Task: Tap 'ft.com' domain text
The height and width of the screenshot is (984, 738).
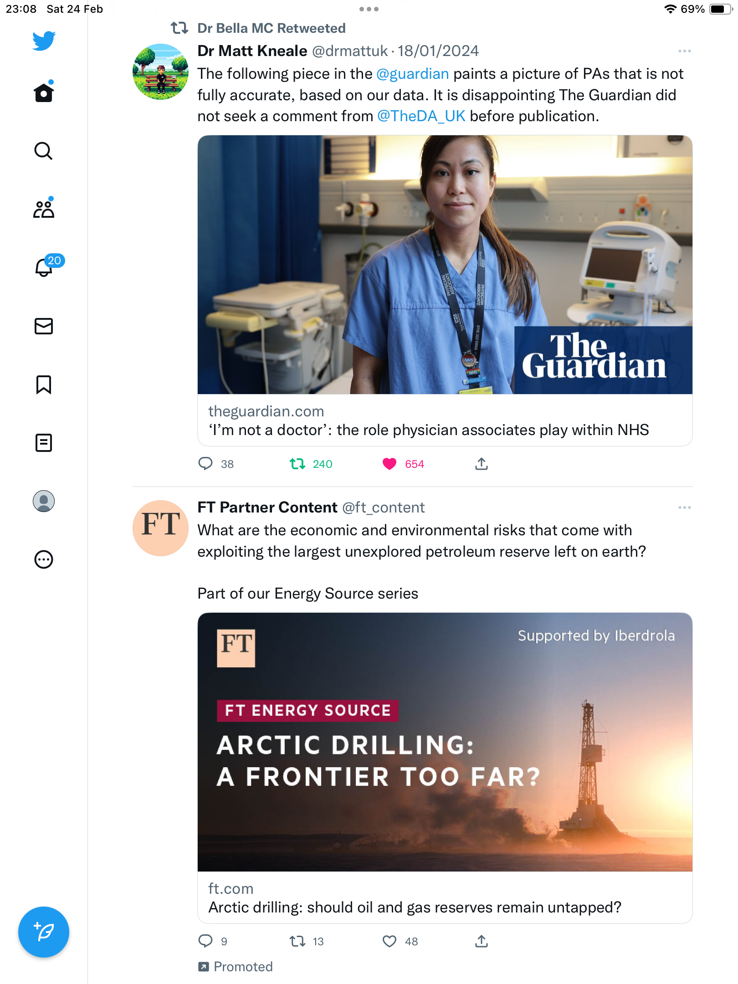Action: coord(231,888)
